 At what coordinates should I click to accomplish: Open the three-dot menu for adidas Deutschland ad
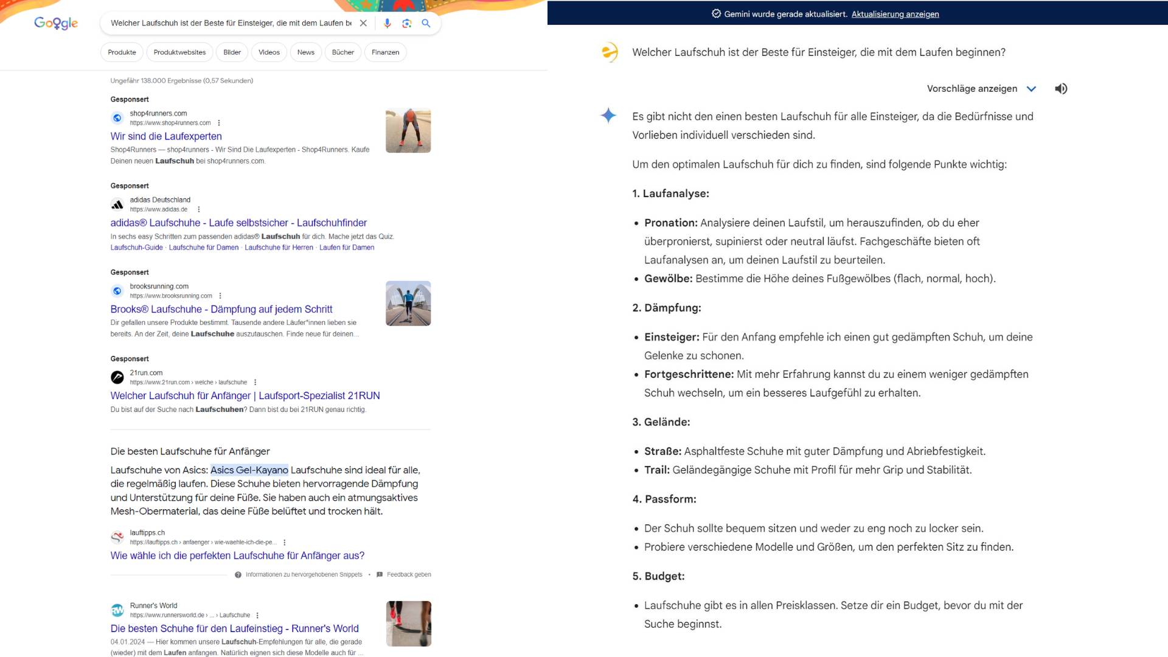click(x=198, y=209)
